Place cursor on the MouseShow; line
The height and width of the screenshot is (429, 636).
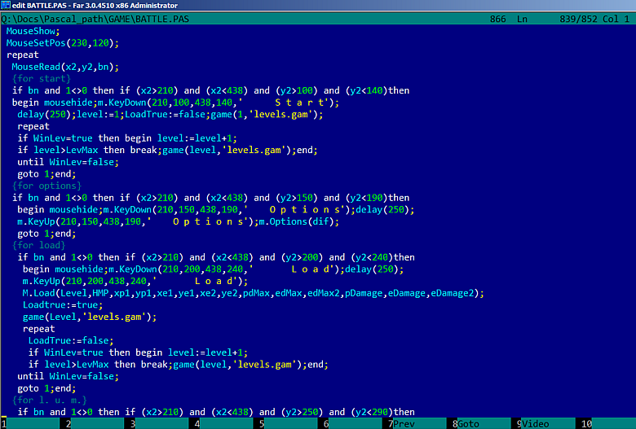33,31
